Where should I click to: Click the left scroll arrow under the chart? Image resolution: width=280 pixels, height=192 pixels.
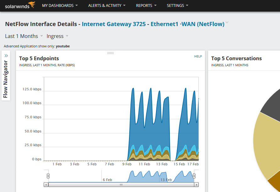click(x=46, y=185)
